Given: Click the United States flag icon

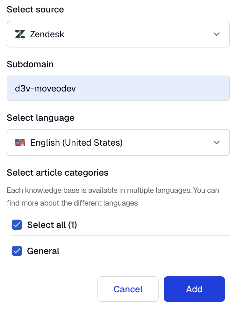Looking at the screenshot, I should 20,142.
